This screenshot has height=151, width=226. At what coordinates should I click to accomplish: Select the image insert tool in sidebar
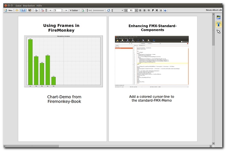point(219,17)
